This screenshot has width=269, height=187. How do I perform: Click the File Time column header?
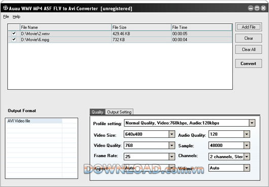point(201,27)
